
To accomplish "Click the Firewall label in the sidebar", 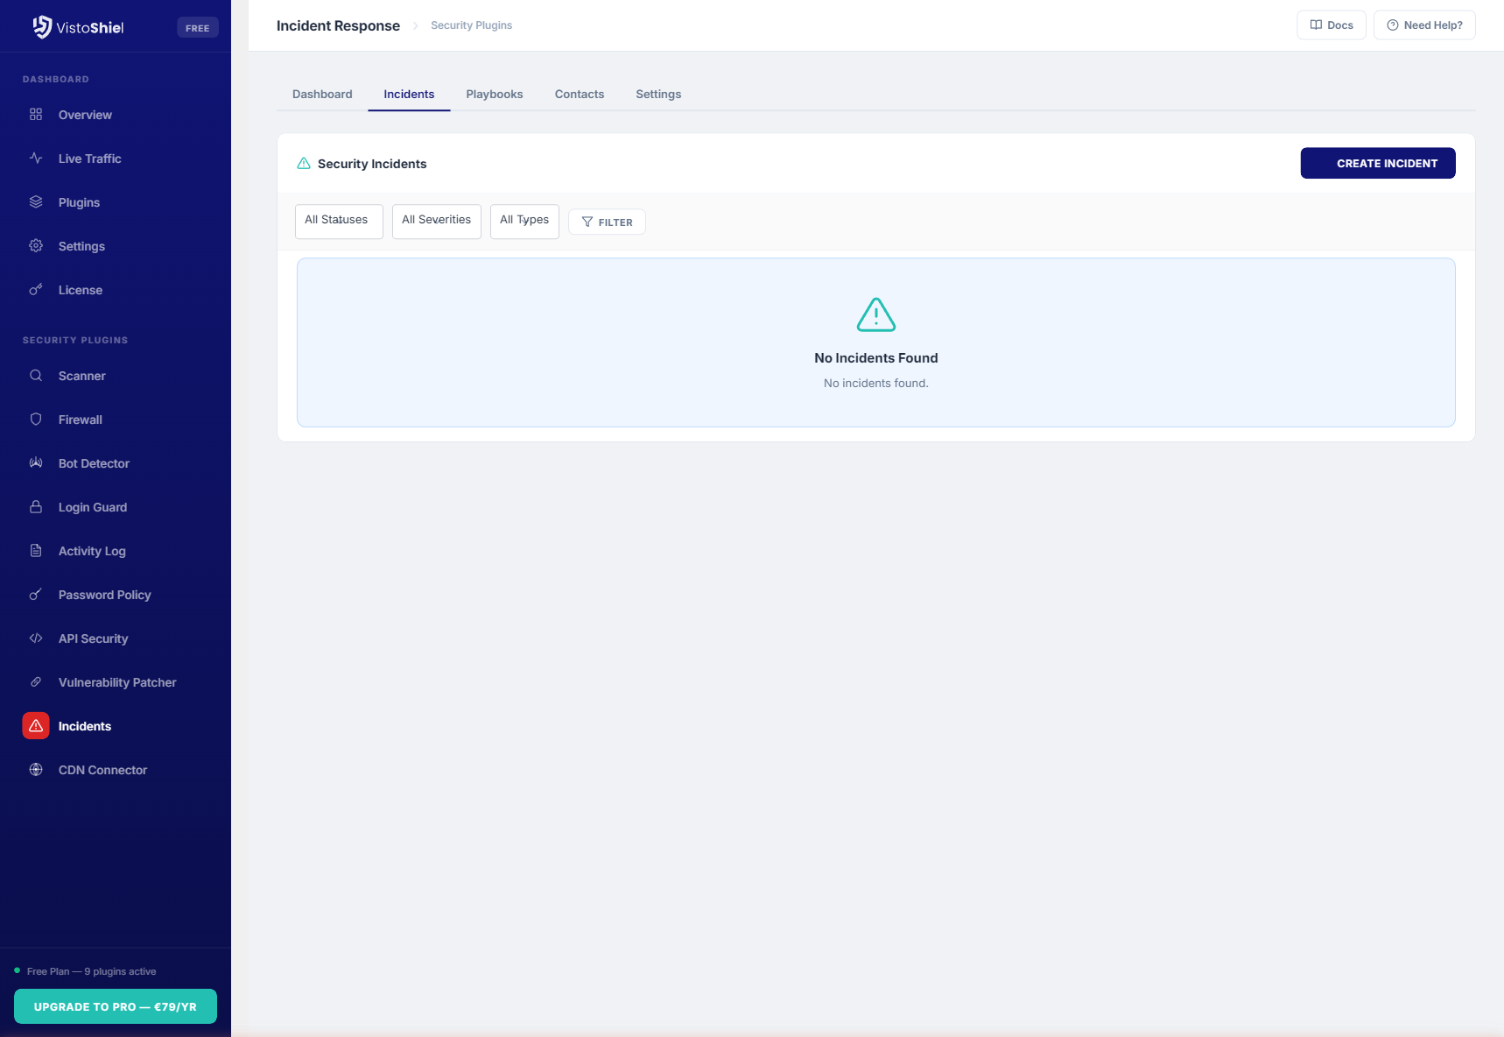I will pyautogui.click(x=81, y=420).
